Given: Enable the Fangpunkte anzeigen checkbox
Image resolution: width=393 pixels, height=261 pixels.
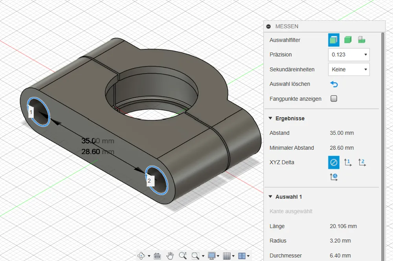Looking at the screenshot, I should (334, 99).
